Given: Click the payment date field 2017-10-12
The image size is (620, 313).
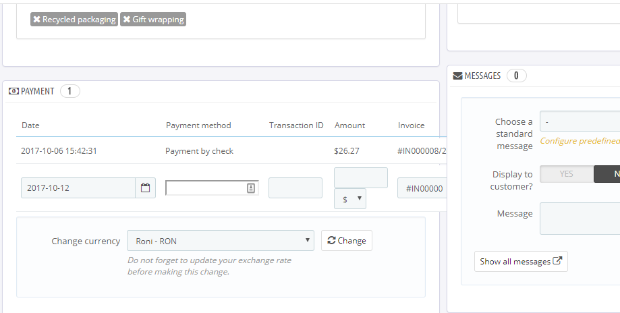Looking at the screenshot, I should [x=78, y=188].
